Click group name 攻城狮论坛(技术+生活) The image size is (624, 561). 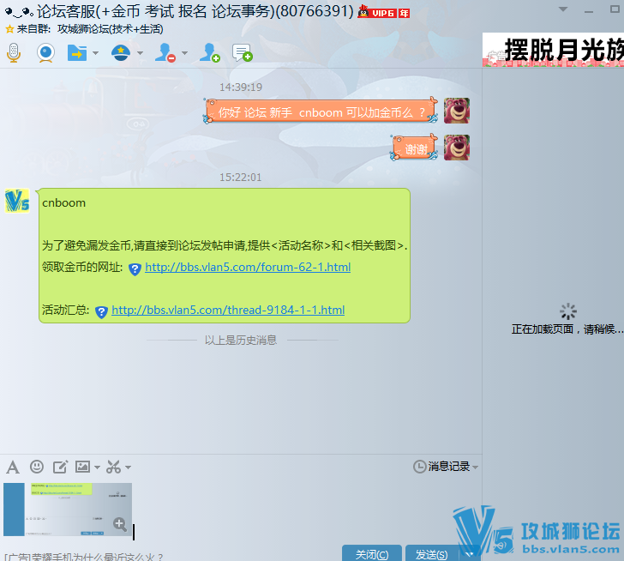pyautogui.click(x=111, y=29)
